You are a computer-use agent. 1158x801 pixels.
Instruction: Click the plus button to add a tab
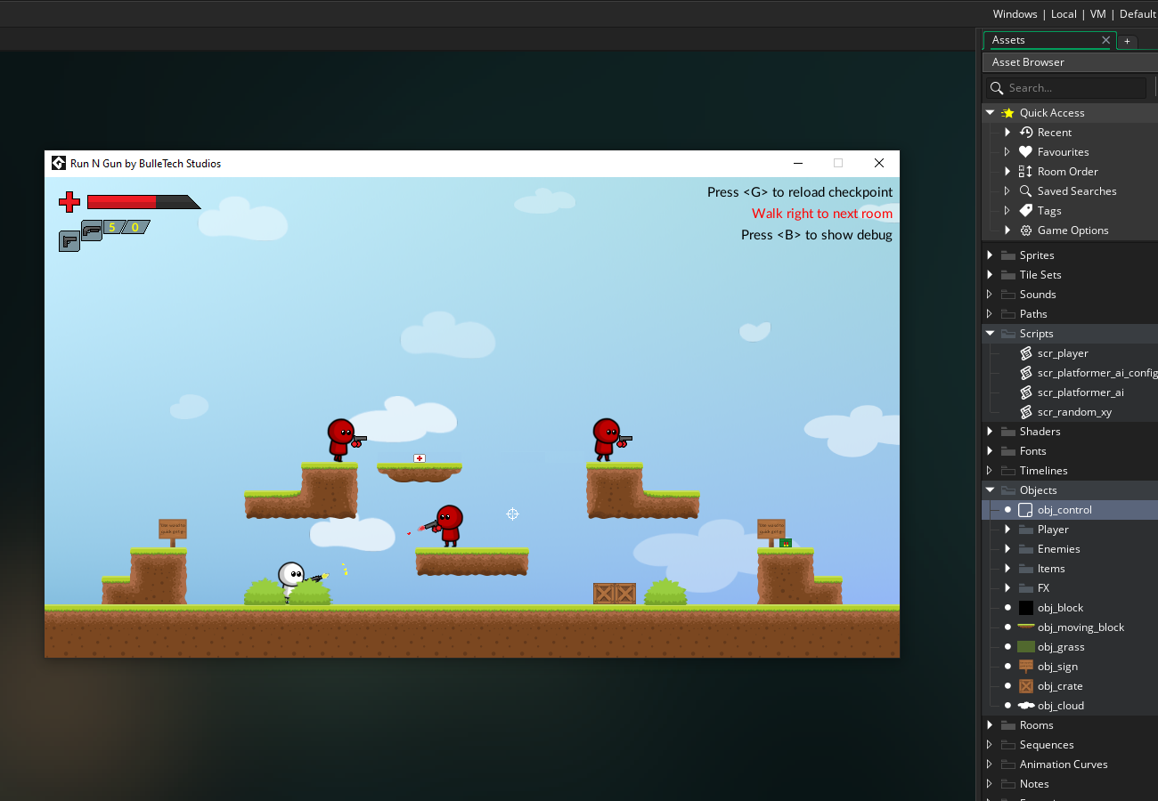point(1127,41)
